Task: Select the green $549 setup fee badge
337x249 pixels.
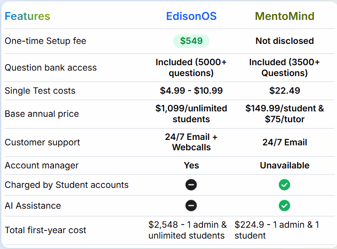Action: pyautogui.click(x=191, y=41)
